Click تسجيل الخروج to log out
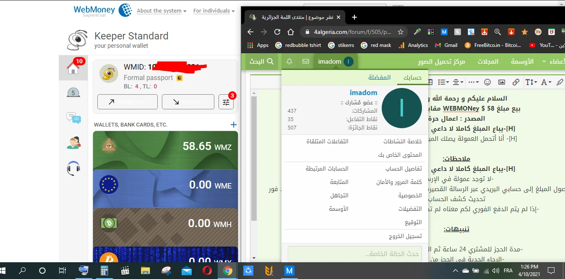Image resolution: width=565 pixels, height=279 pixels. [405, 236]
